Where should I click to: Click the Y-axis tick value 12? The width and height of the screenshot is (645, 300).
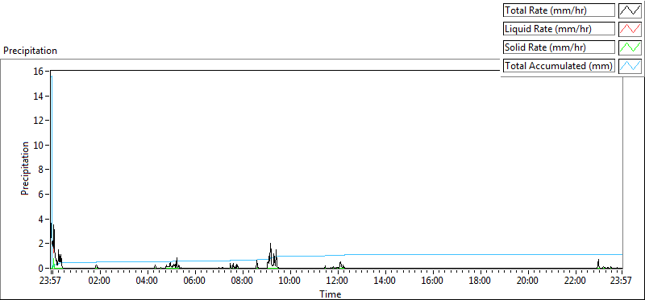(39, 121)
